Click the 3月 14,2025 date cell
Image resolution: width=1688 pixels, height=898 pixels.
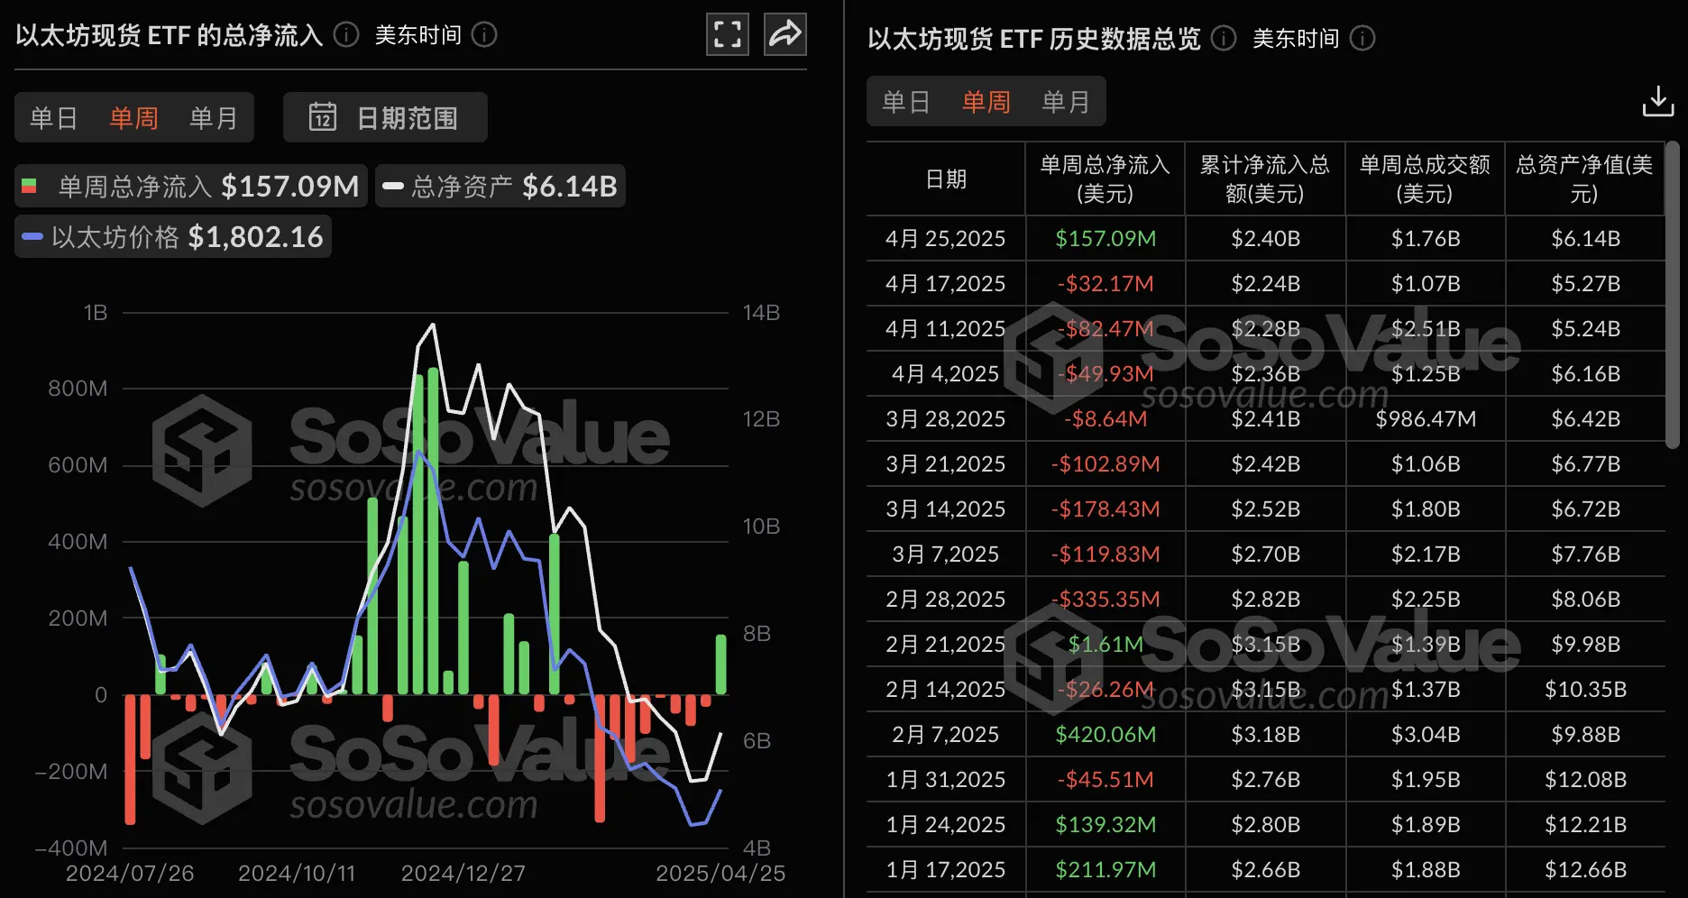[x=946, y=509]
